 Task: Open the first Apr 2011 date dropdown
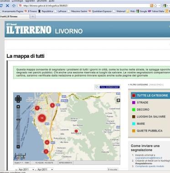pos(26,169)
